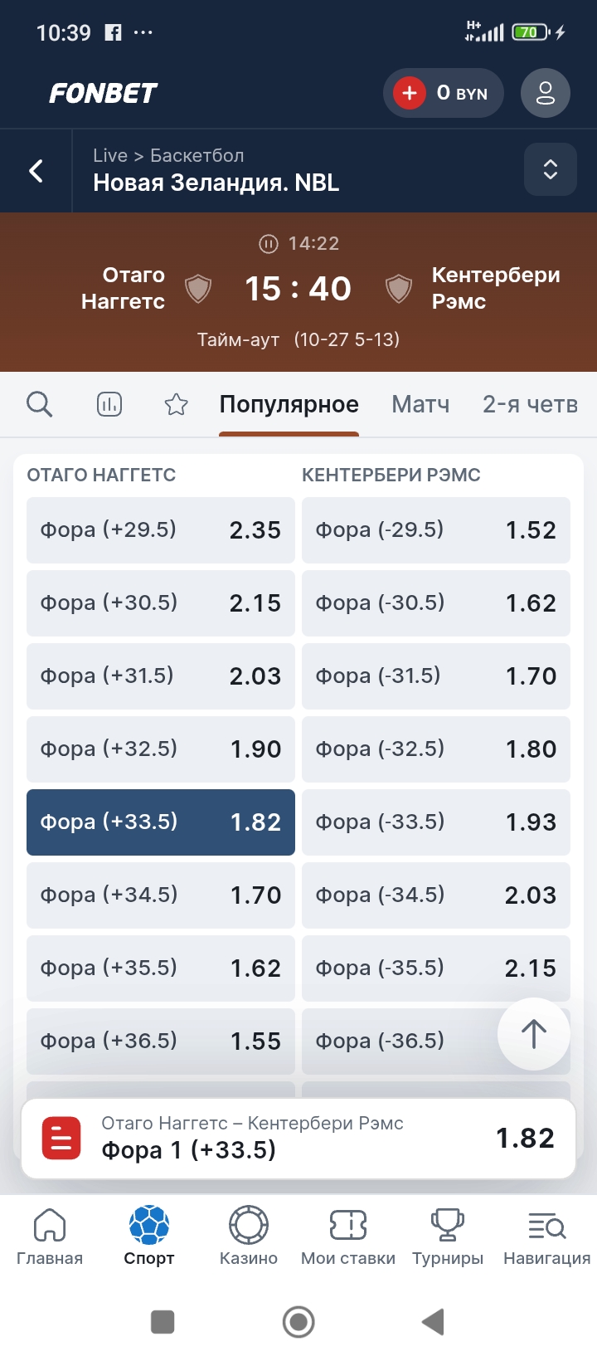Select Фора (-33.5) at 1.93
Viewport: 597px width, 1361px height.
436,822
